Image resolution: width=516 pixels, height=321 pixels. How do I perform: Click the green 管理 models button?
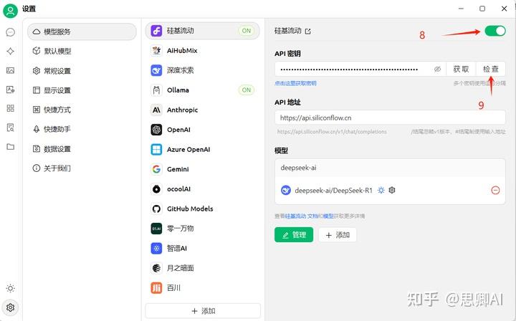[294, 235]
